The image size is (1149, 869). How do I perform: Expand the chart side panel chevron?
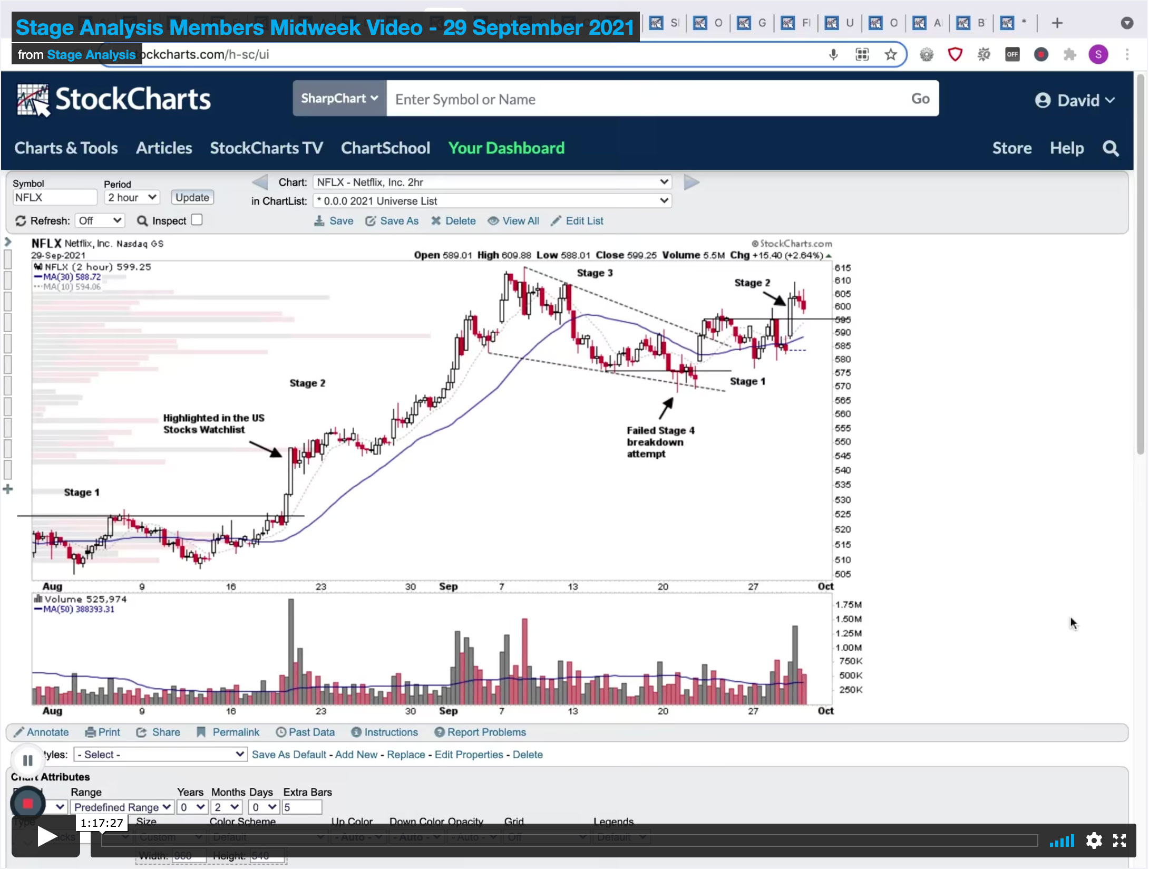pos(8,242)
